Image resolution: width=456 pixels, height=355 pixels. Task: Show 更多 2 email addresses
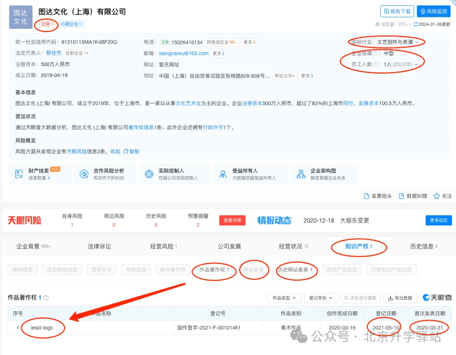click(x=219, y=54)
